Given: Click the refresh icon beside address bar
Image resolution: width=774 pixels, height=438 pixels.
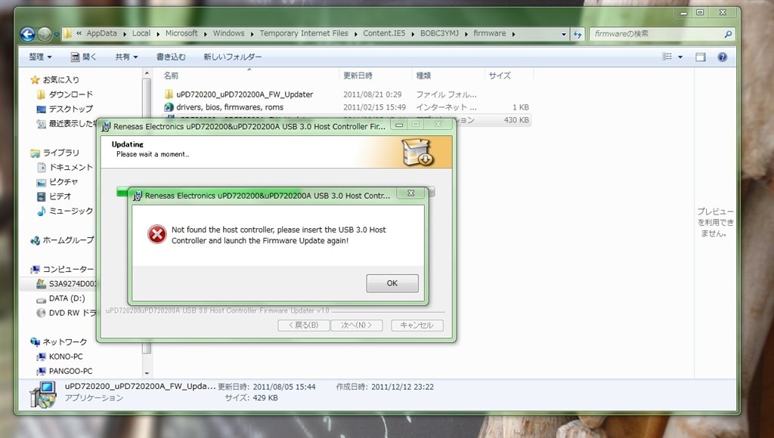Looking at the screenshot, I should 577,34.
